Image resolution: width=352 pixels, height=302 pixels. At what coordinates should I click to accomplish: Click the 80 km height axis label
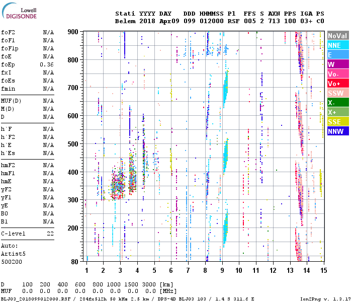click(x=75, y=262)
